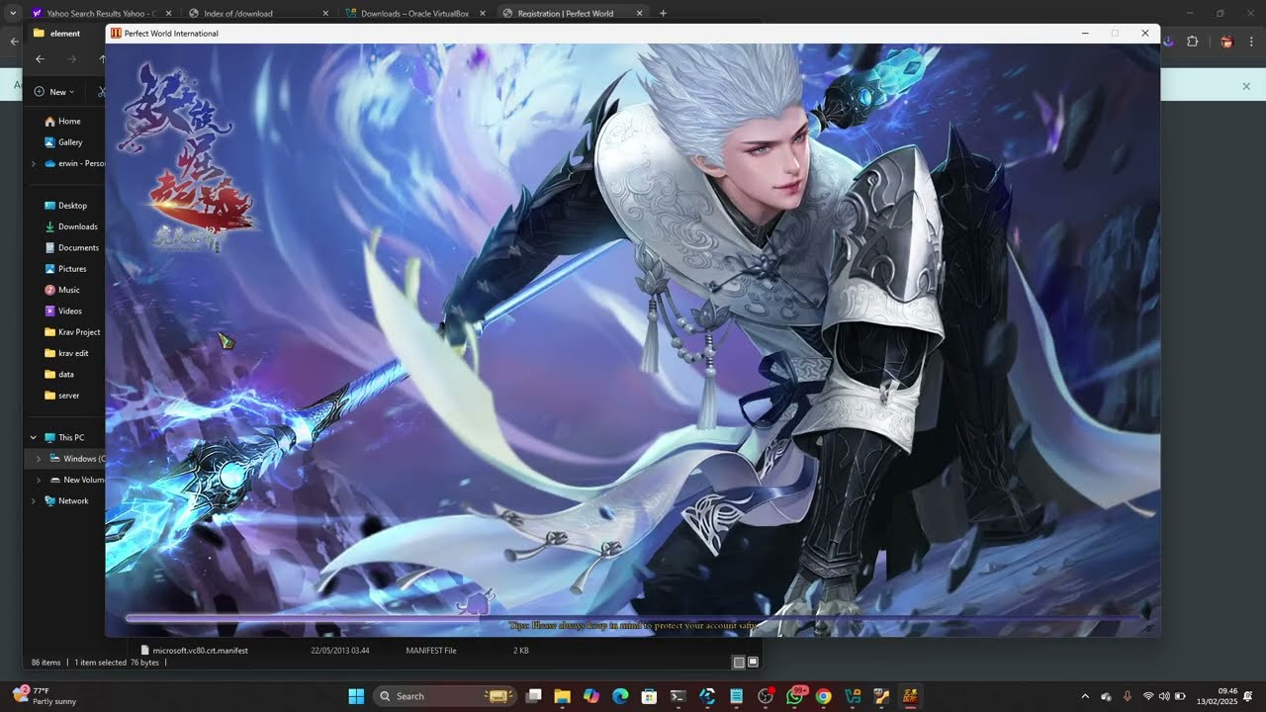The image size is (1266, 712).
Task: Select the Perfect World game taskbar icon
Action: (910, 696)
